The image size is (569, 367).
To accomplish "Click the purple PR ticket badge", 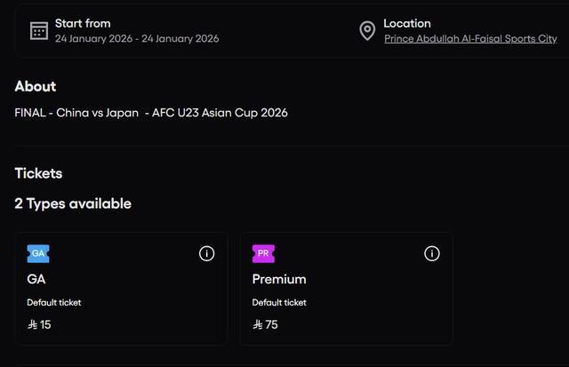I will coord(263,254).
